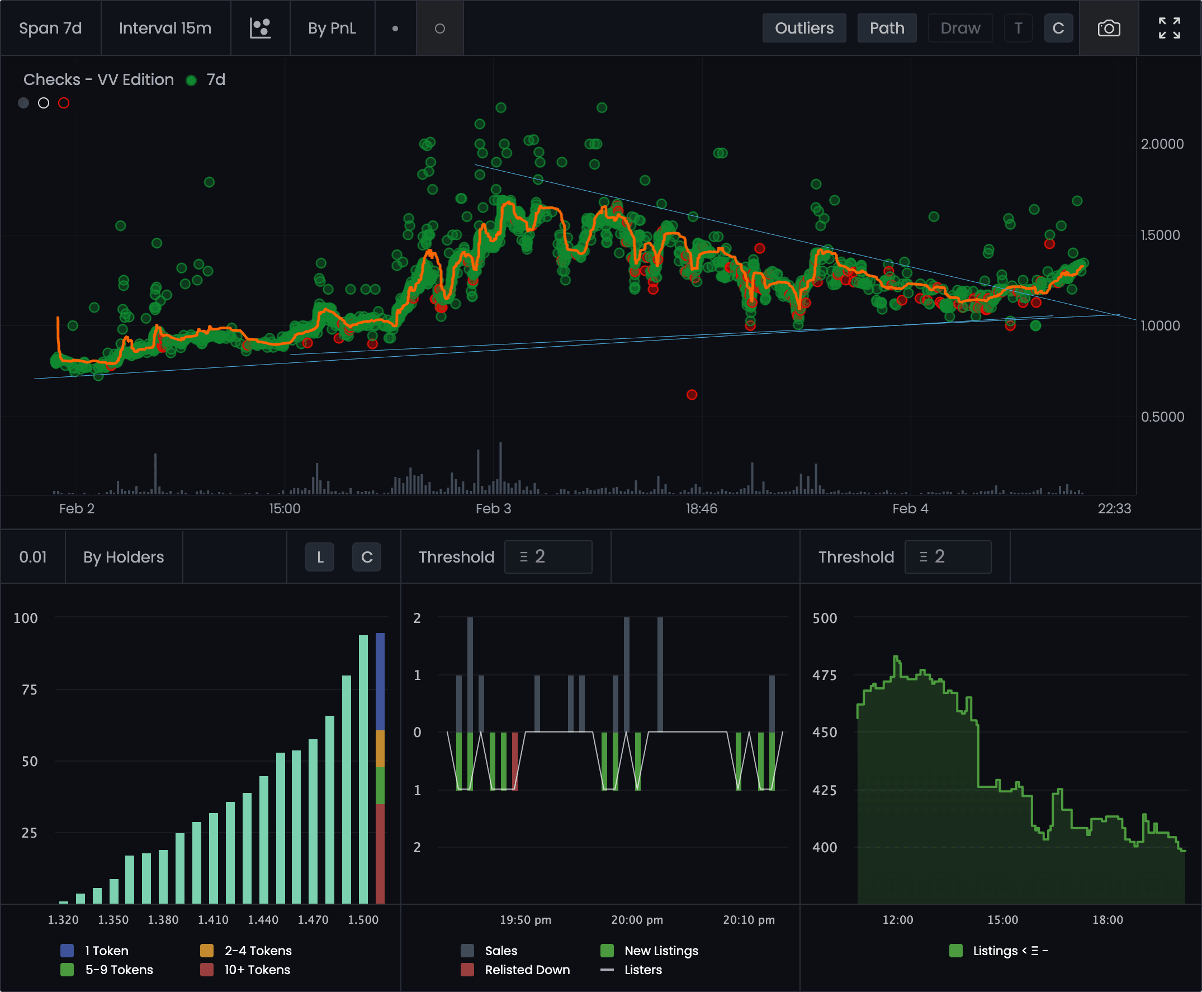Image resolution: width=1202 pixels, height=992 pixels.
Task: Toggle the Path line overlay
Action: pyautogui.click(x=887, y=28)
